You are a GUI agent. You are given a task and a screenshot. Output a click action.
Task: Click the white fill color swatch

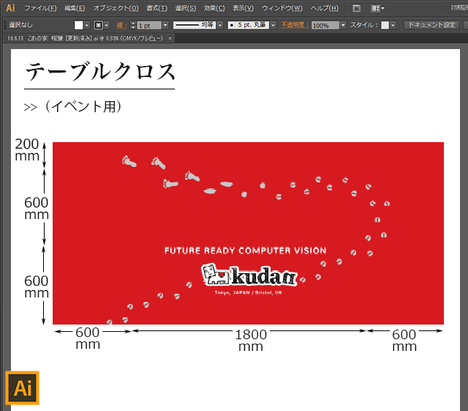coord(78,25)
